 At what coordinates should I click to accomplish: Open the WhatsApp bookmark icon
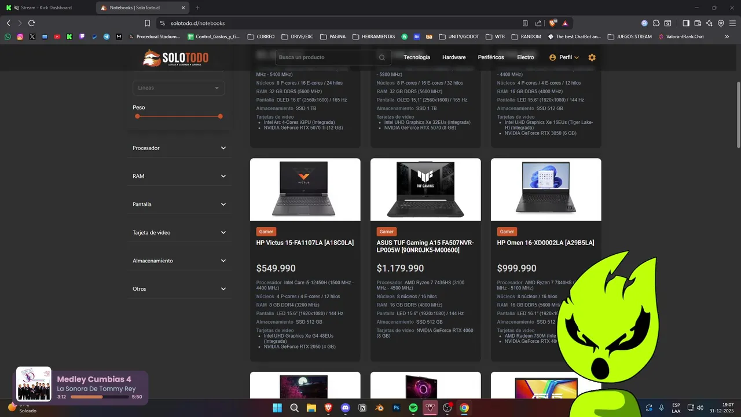click(8, 36)
